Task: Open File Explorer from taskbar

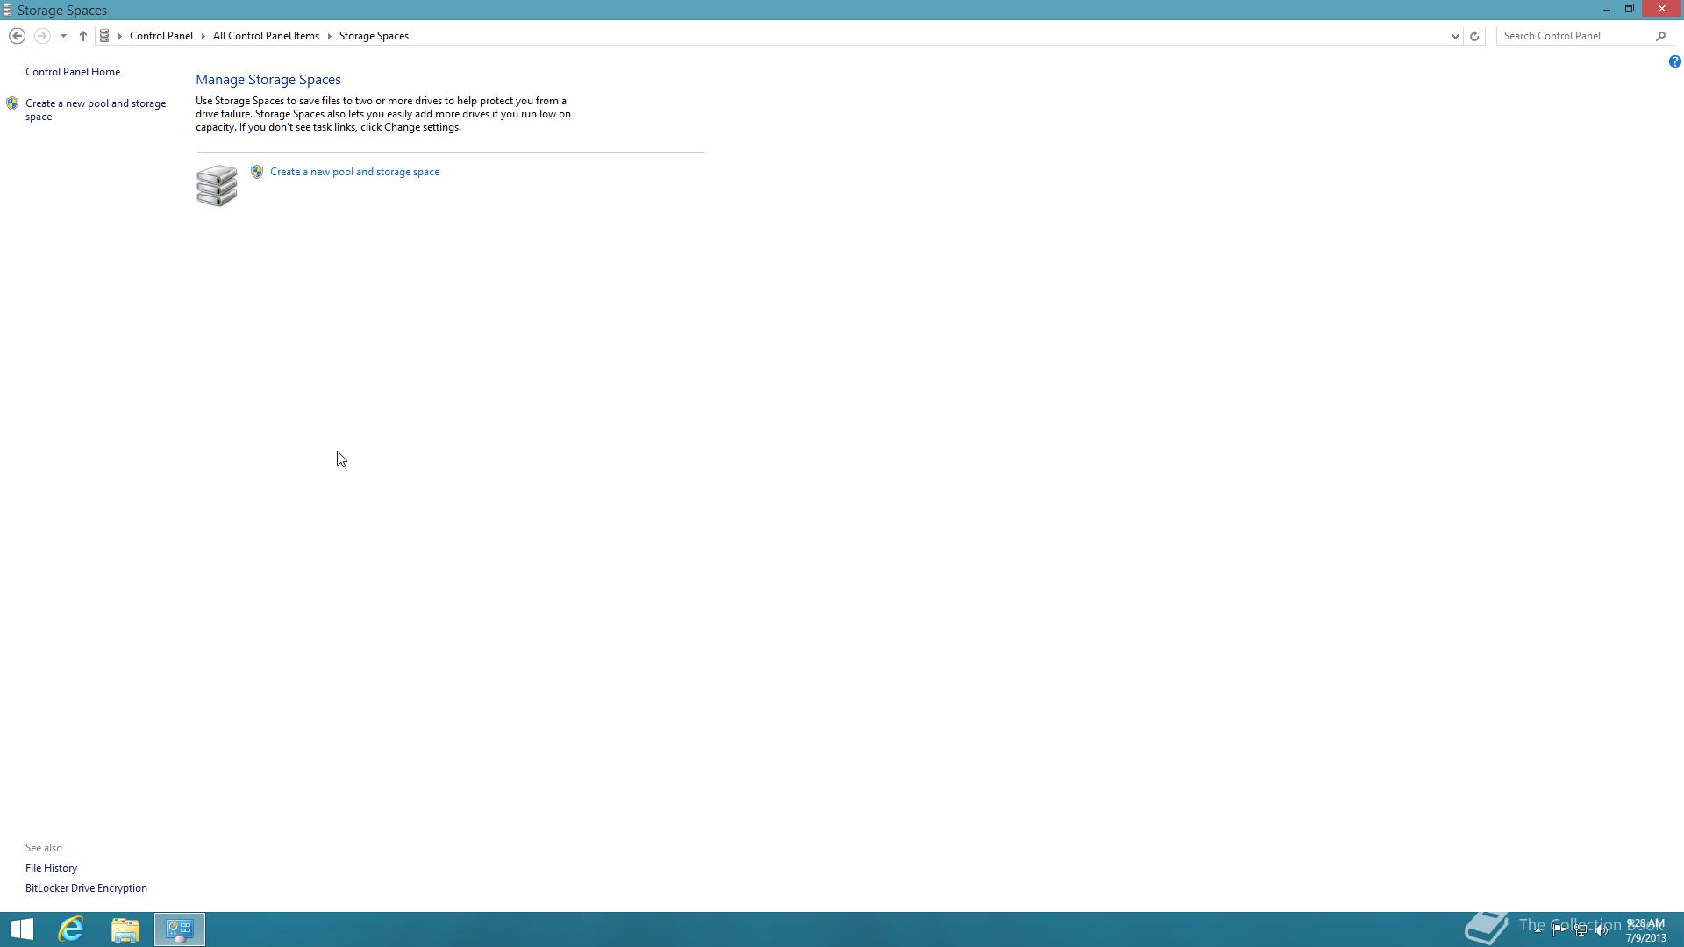Action: pos(125,929)
